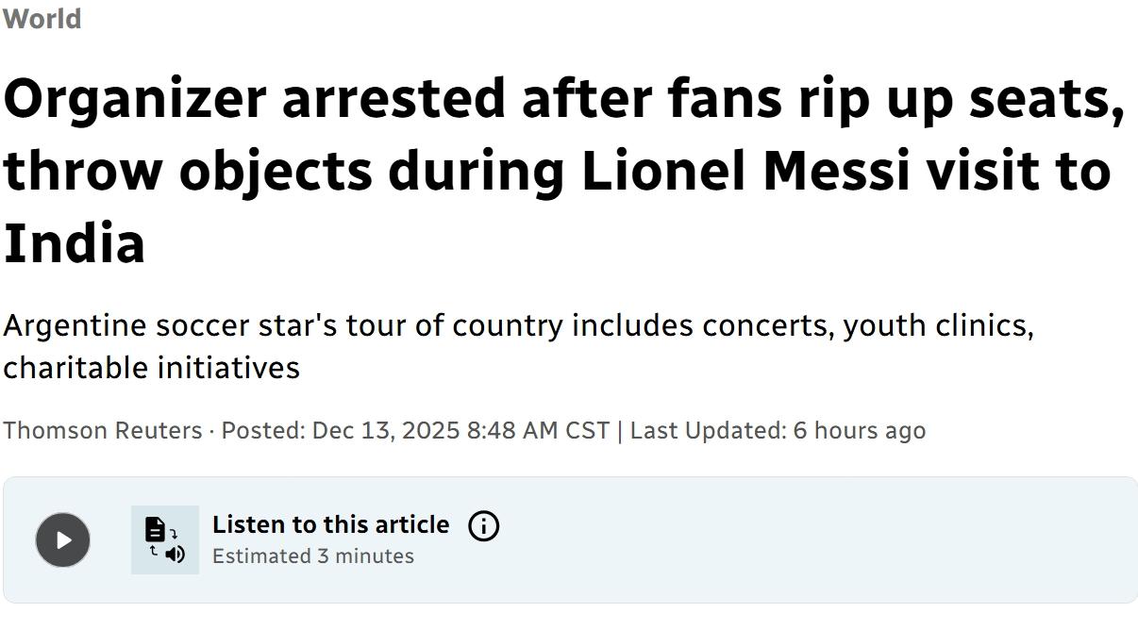Select the Thomson Reuters byline
The width and height of the screenshot is (1138, 630).
click(x=102, y=430)
